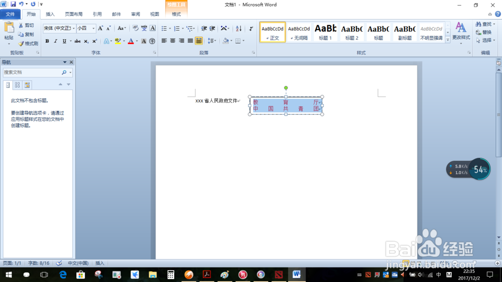Toggle underline formatting

64,41
